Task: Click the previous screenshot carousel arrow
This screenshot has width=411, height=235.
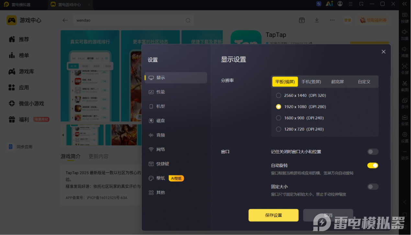Action: [63, 135]
